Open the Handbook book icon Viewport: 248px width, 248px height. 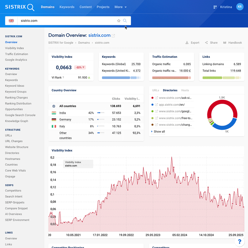coord(225,43)
